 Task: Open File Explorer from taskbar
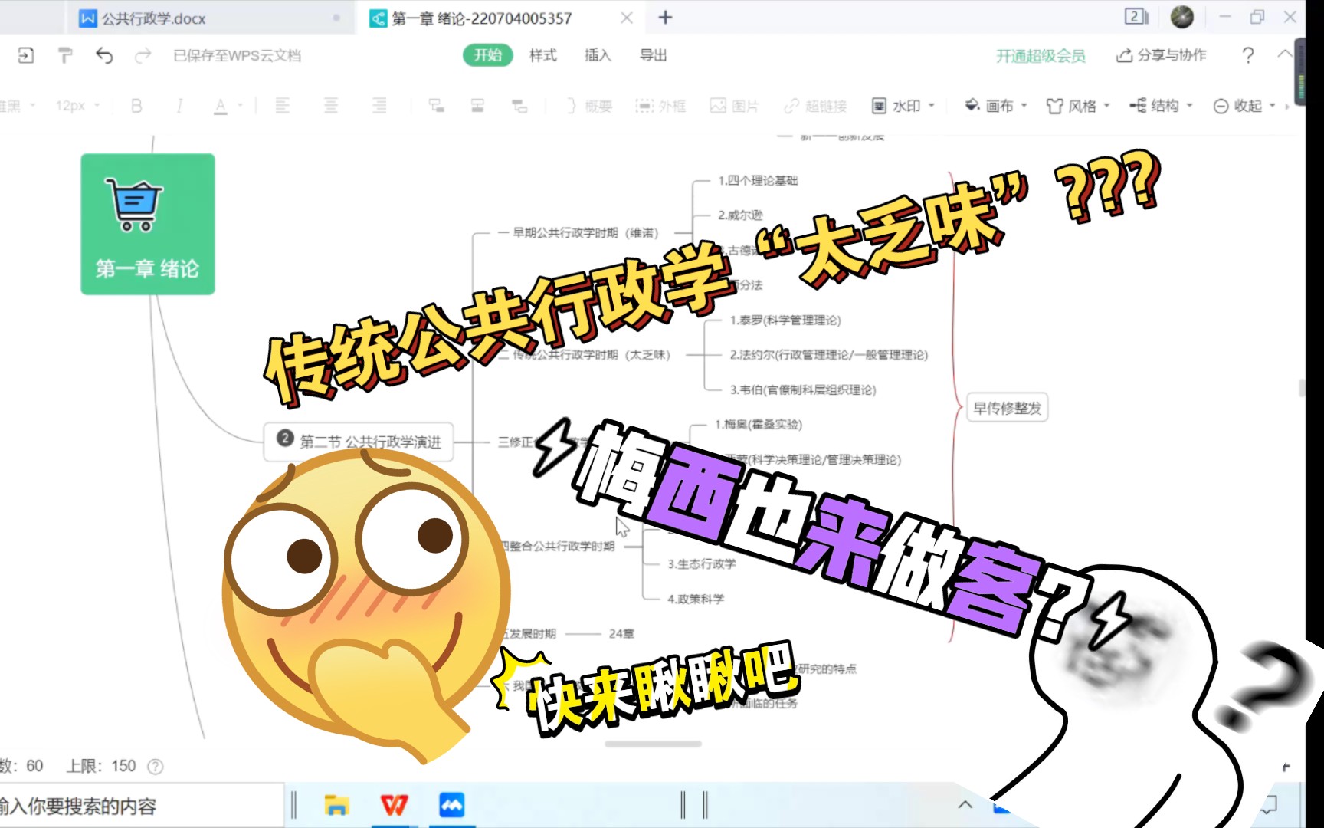coord(336,805)
